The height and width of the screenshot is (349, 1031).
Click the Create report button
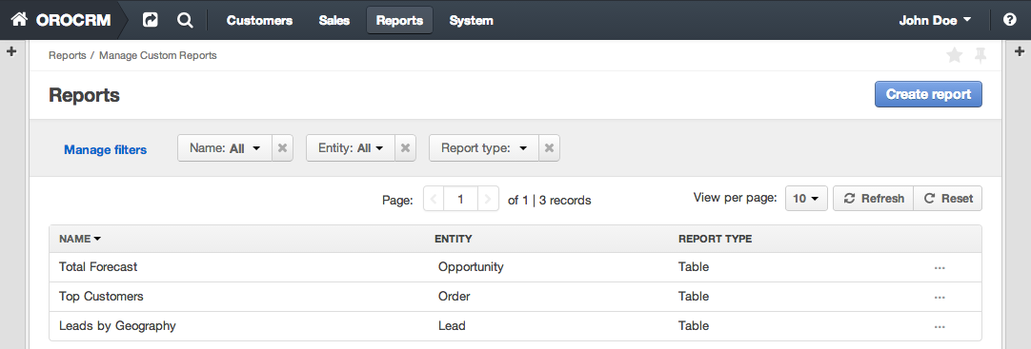[x=928, y=94]
